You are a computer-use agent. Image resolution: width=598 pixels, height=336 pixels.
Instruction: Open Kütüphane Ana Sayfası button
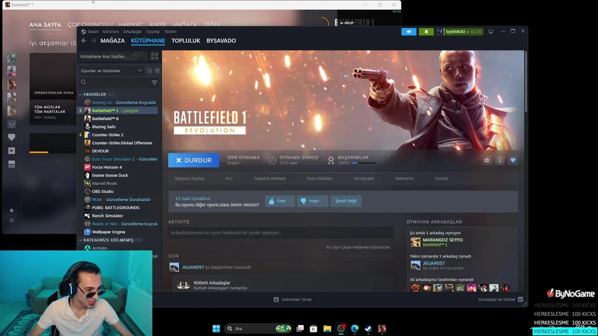coord(112,56)
